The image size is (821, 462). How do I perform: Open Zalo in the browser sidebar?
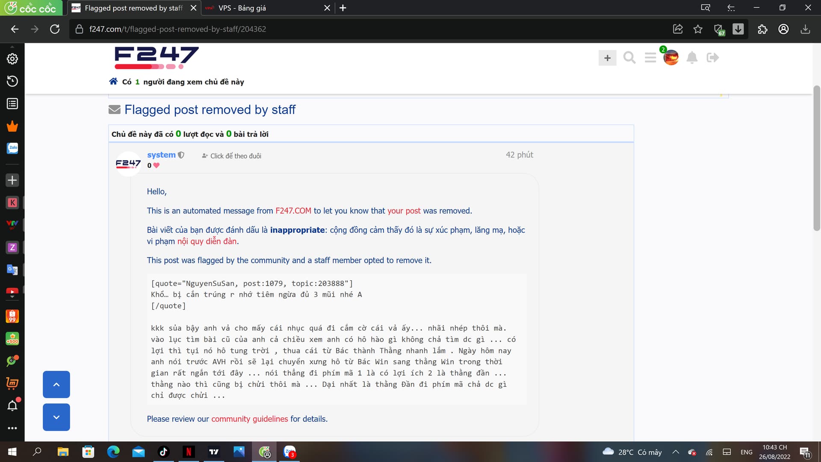(12, 148)
